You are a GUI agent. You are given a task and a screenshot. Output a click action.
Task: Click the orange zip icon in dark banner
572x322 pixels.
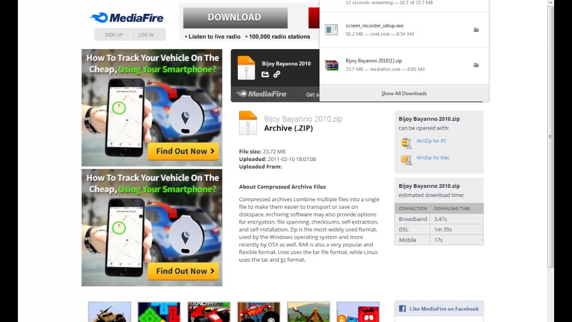point(246,68)
